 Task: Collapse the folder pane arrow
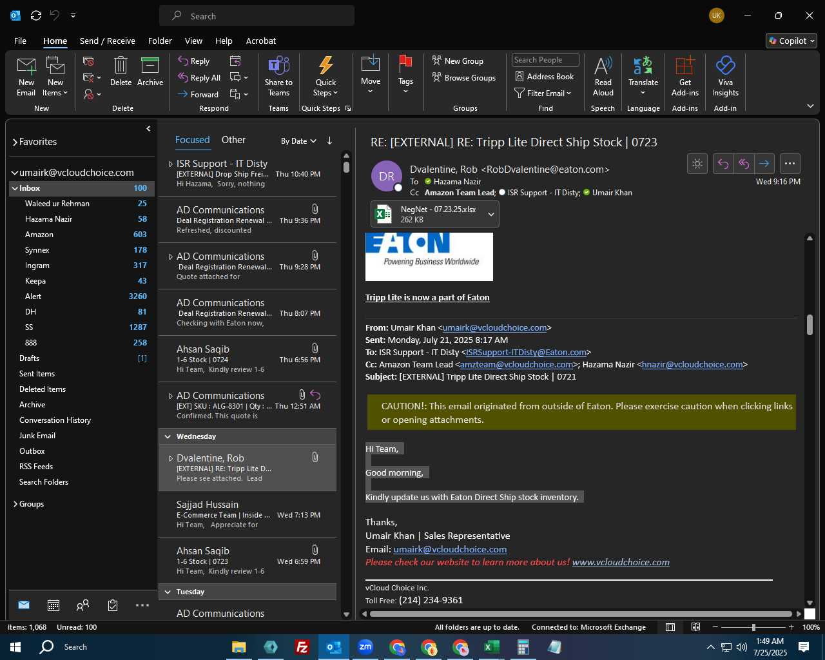148,129
